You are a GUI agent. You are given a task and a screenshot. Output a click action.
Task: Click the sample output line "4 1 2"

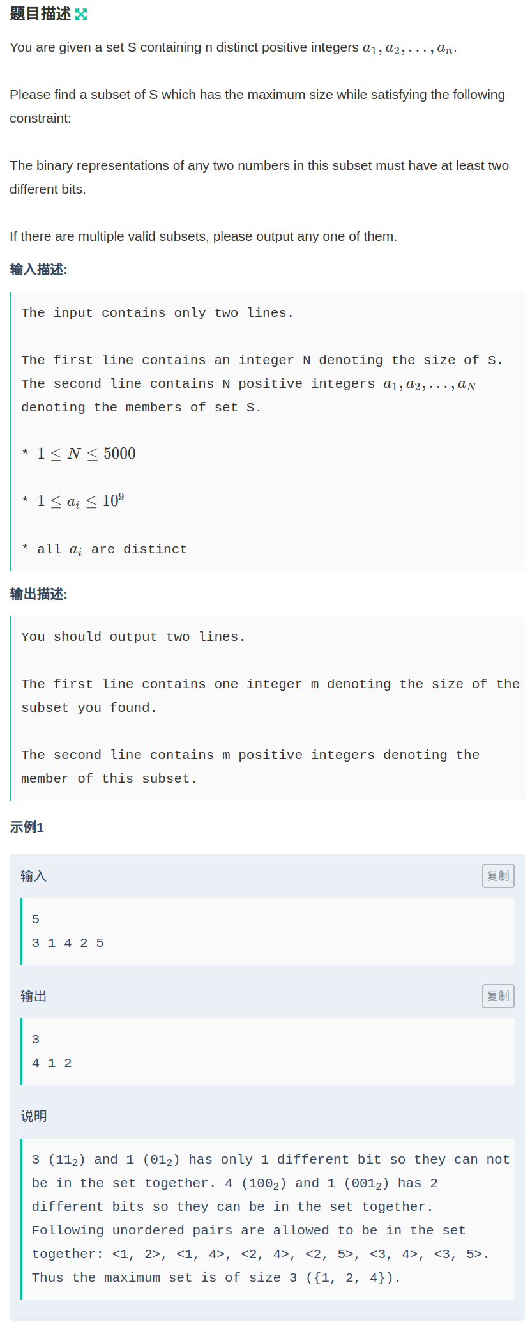[x=52, y=1063]
